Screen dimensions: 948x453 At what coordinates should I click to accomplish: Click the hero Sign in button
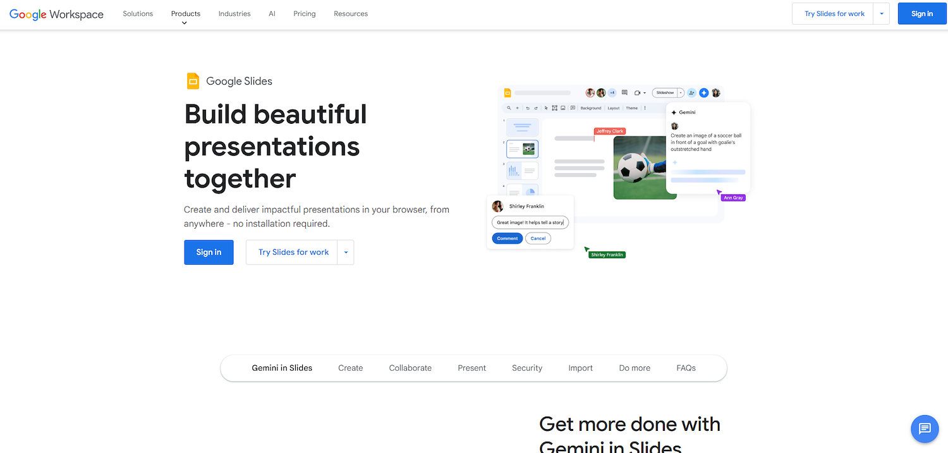[x=209, y=252]
